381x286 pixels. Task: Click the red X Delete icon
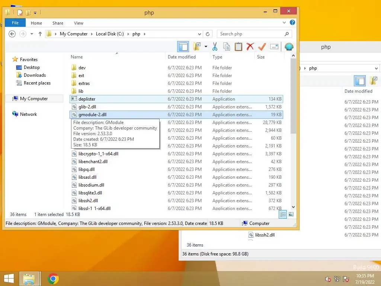click(x=250, y=47)
